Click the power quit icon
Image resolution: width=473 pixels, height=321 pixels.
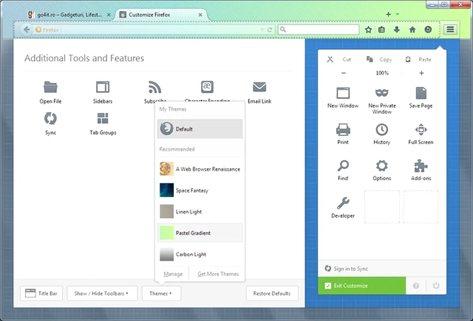436,286
